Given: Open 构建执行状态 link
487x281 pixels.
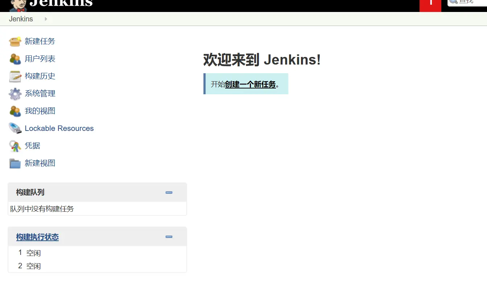Looking at the screenshot, I should click(x=37, y=237).
